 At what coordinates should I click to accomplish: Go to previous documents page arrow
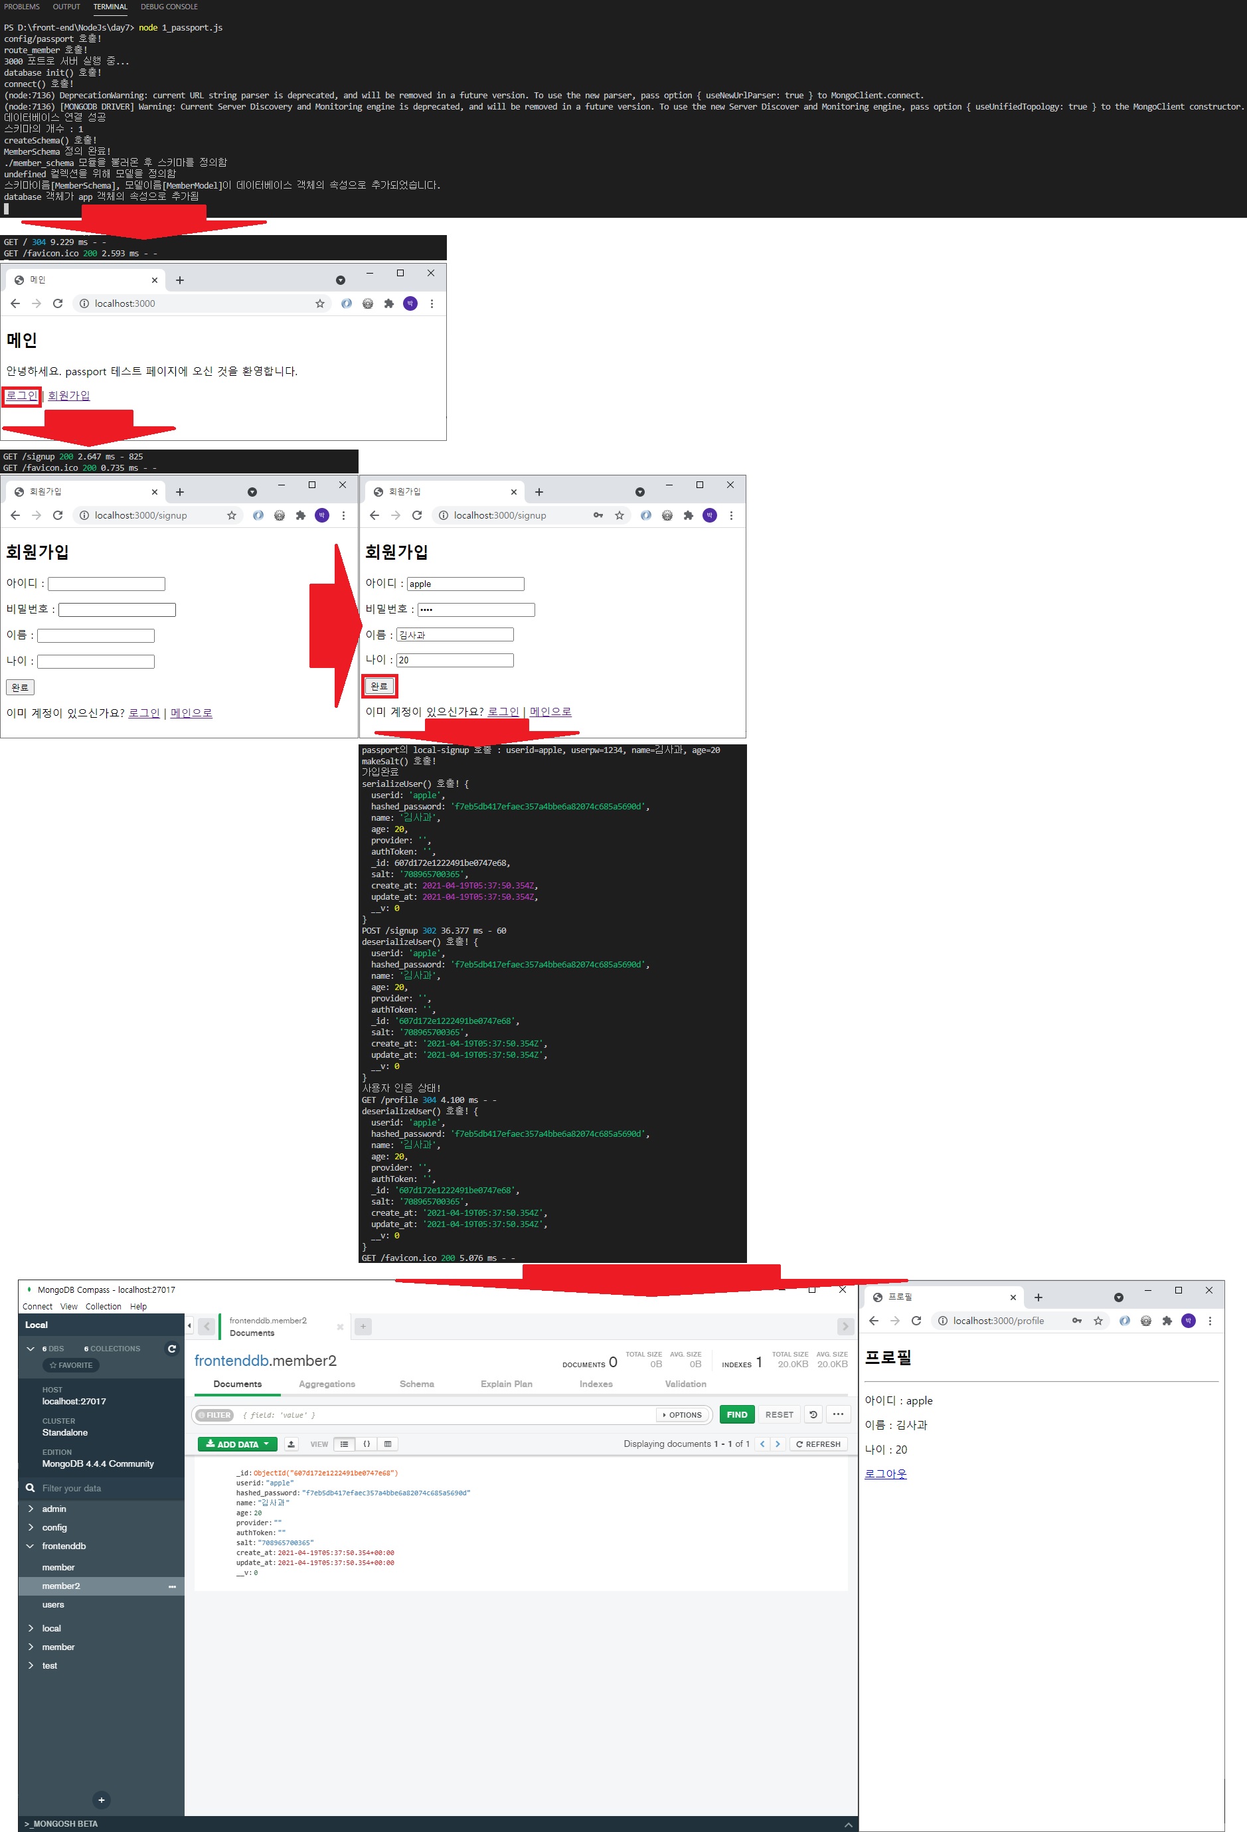(762, 1444)
